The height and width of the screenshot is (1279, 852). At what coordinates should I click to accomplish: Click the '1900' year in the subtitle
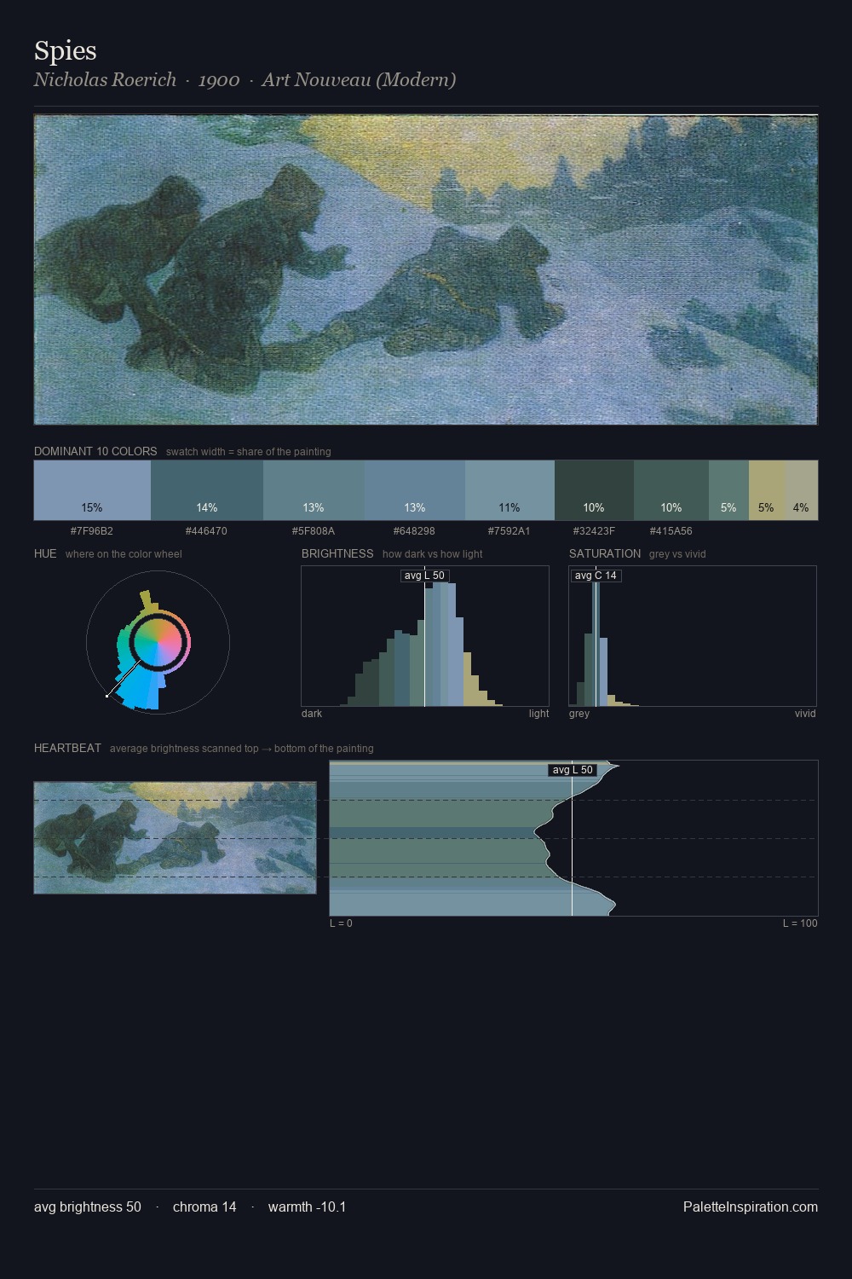219,80
